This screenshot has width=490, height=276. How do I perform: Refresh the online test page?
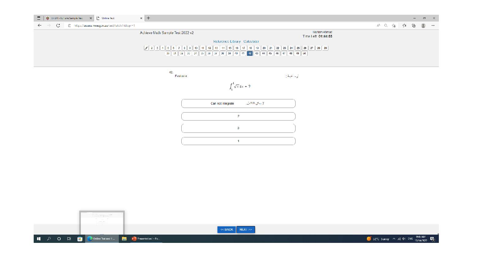[x=58, y=25]
